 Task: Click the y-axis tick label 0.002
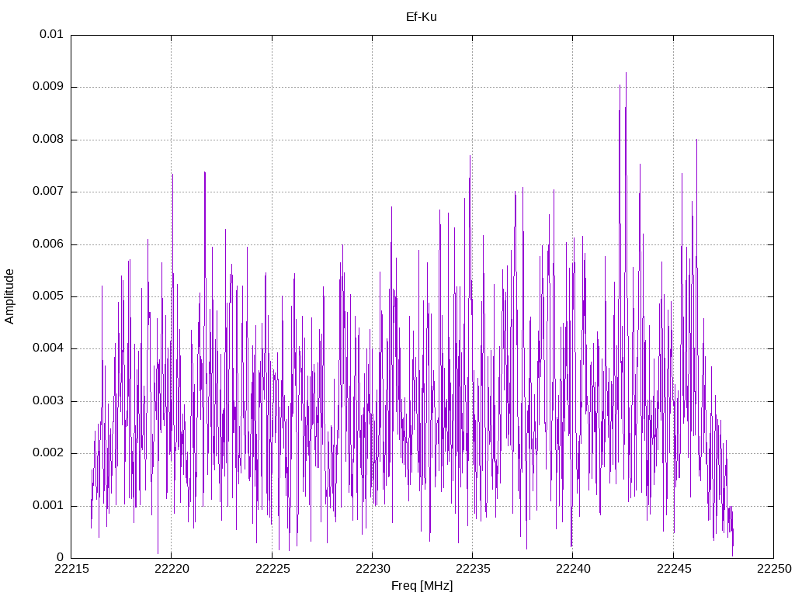[48, 453]
